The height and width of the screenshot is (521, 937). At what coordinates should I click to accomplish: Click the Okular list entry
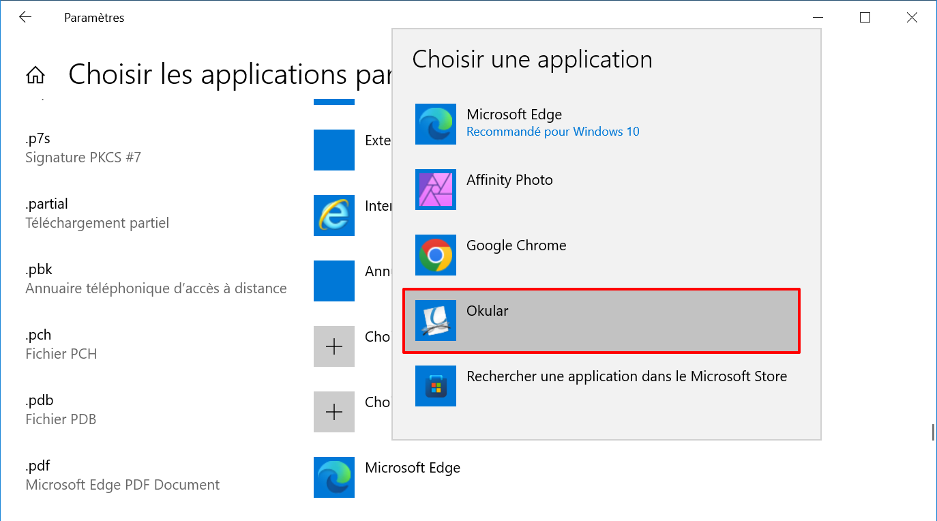coord(601,321)
